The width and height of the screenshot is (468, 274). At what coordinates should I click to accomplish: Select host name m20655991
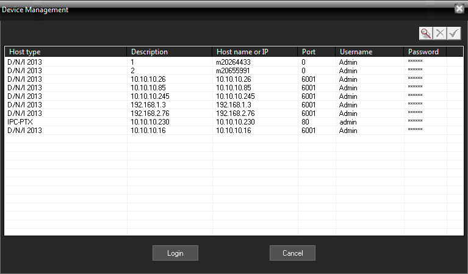pos(233,71)
